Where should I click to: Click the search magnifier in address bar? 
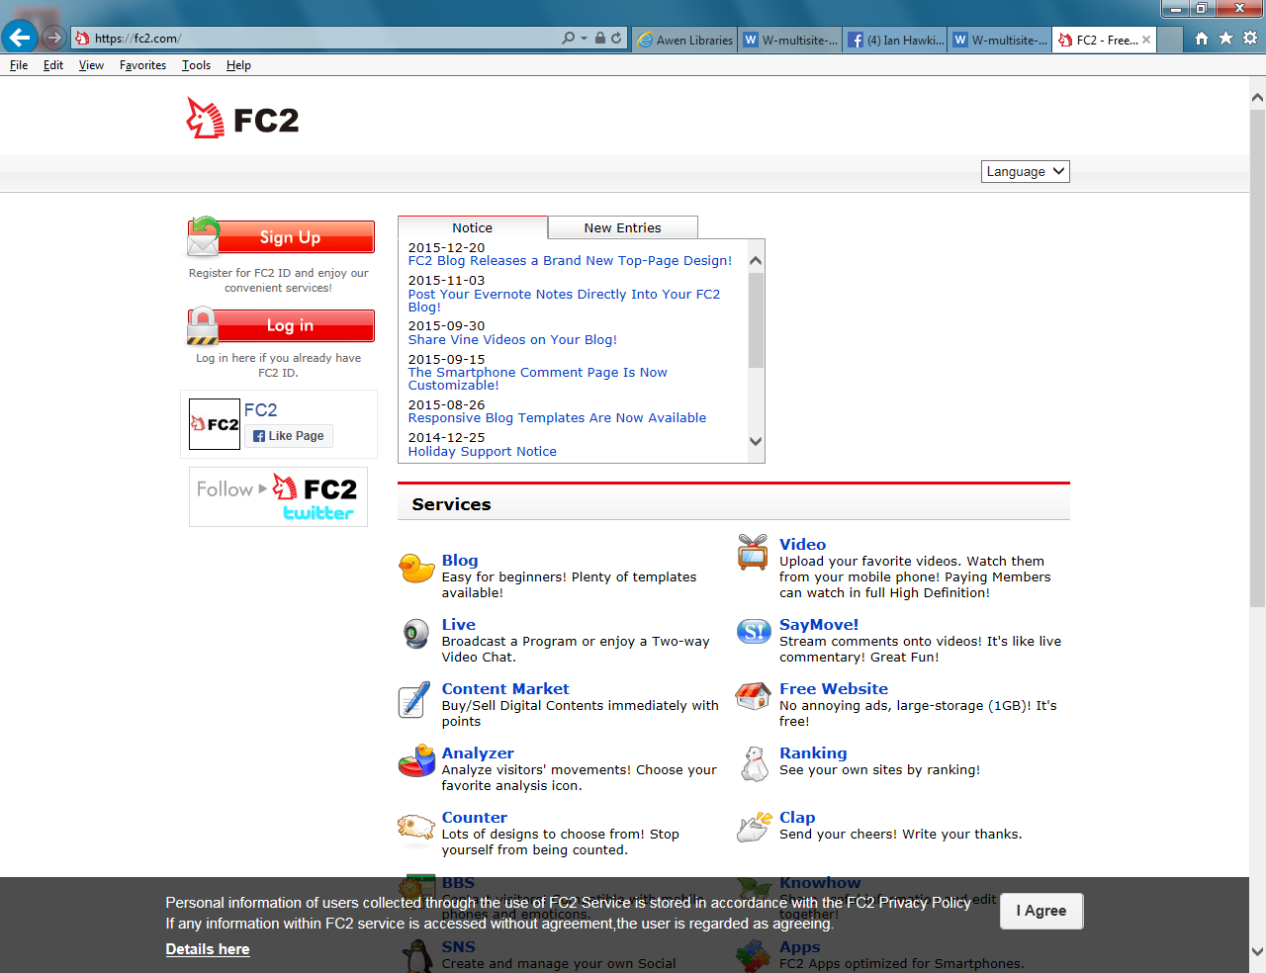568,39
